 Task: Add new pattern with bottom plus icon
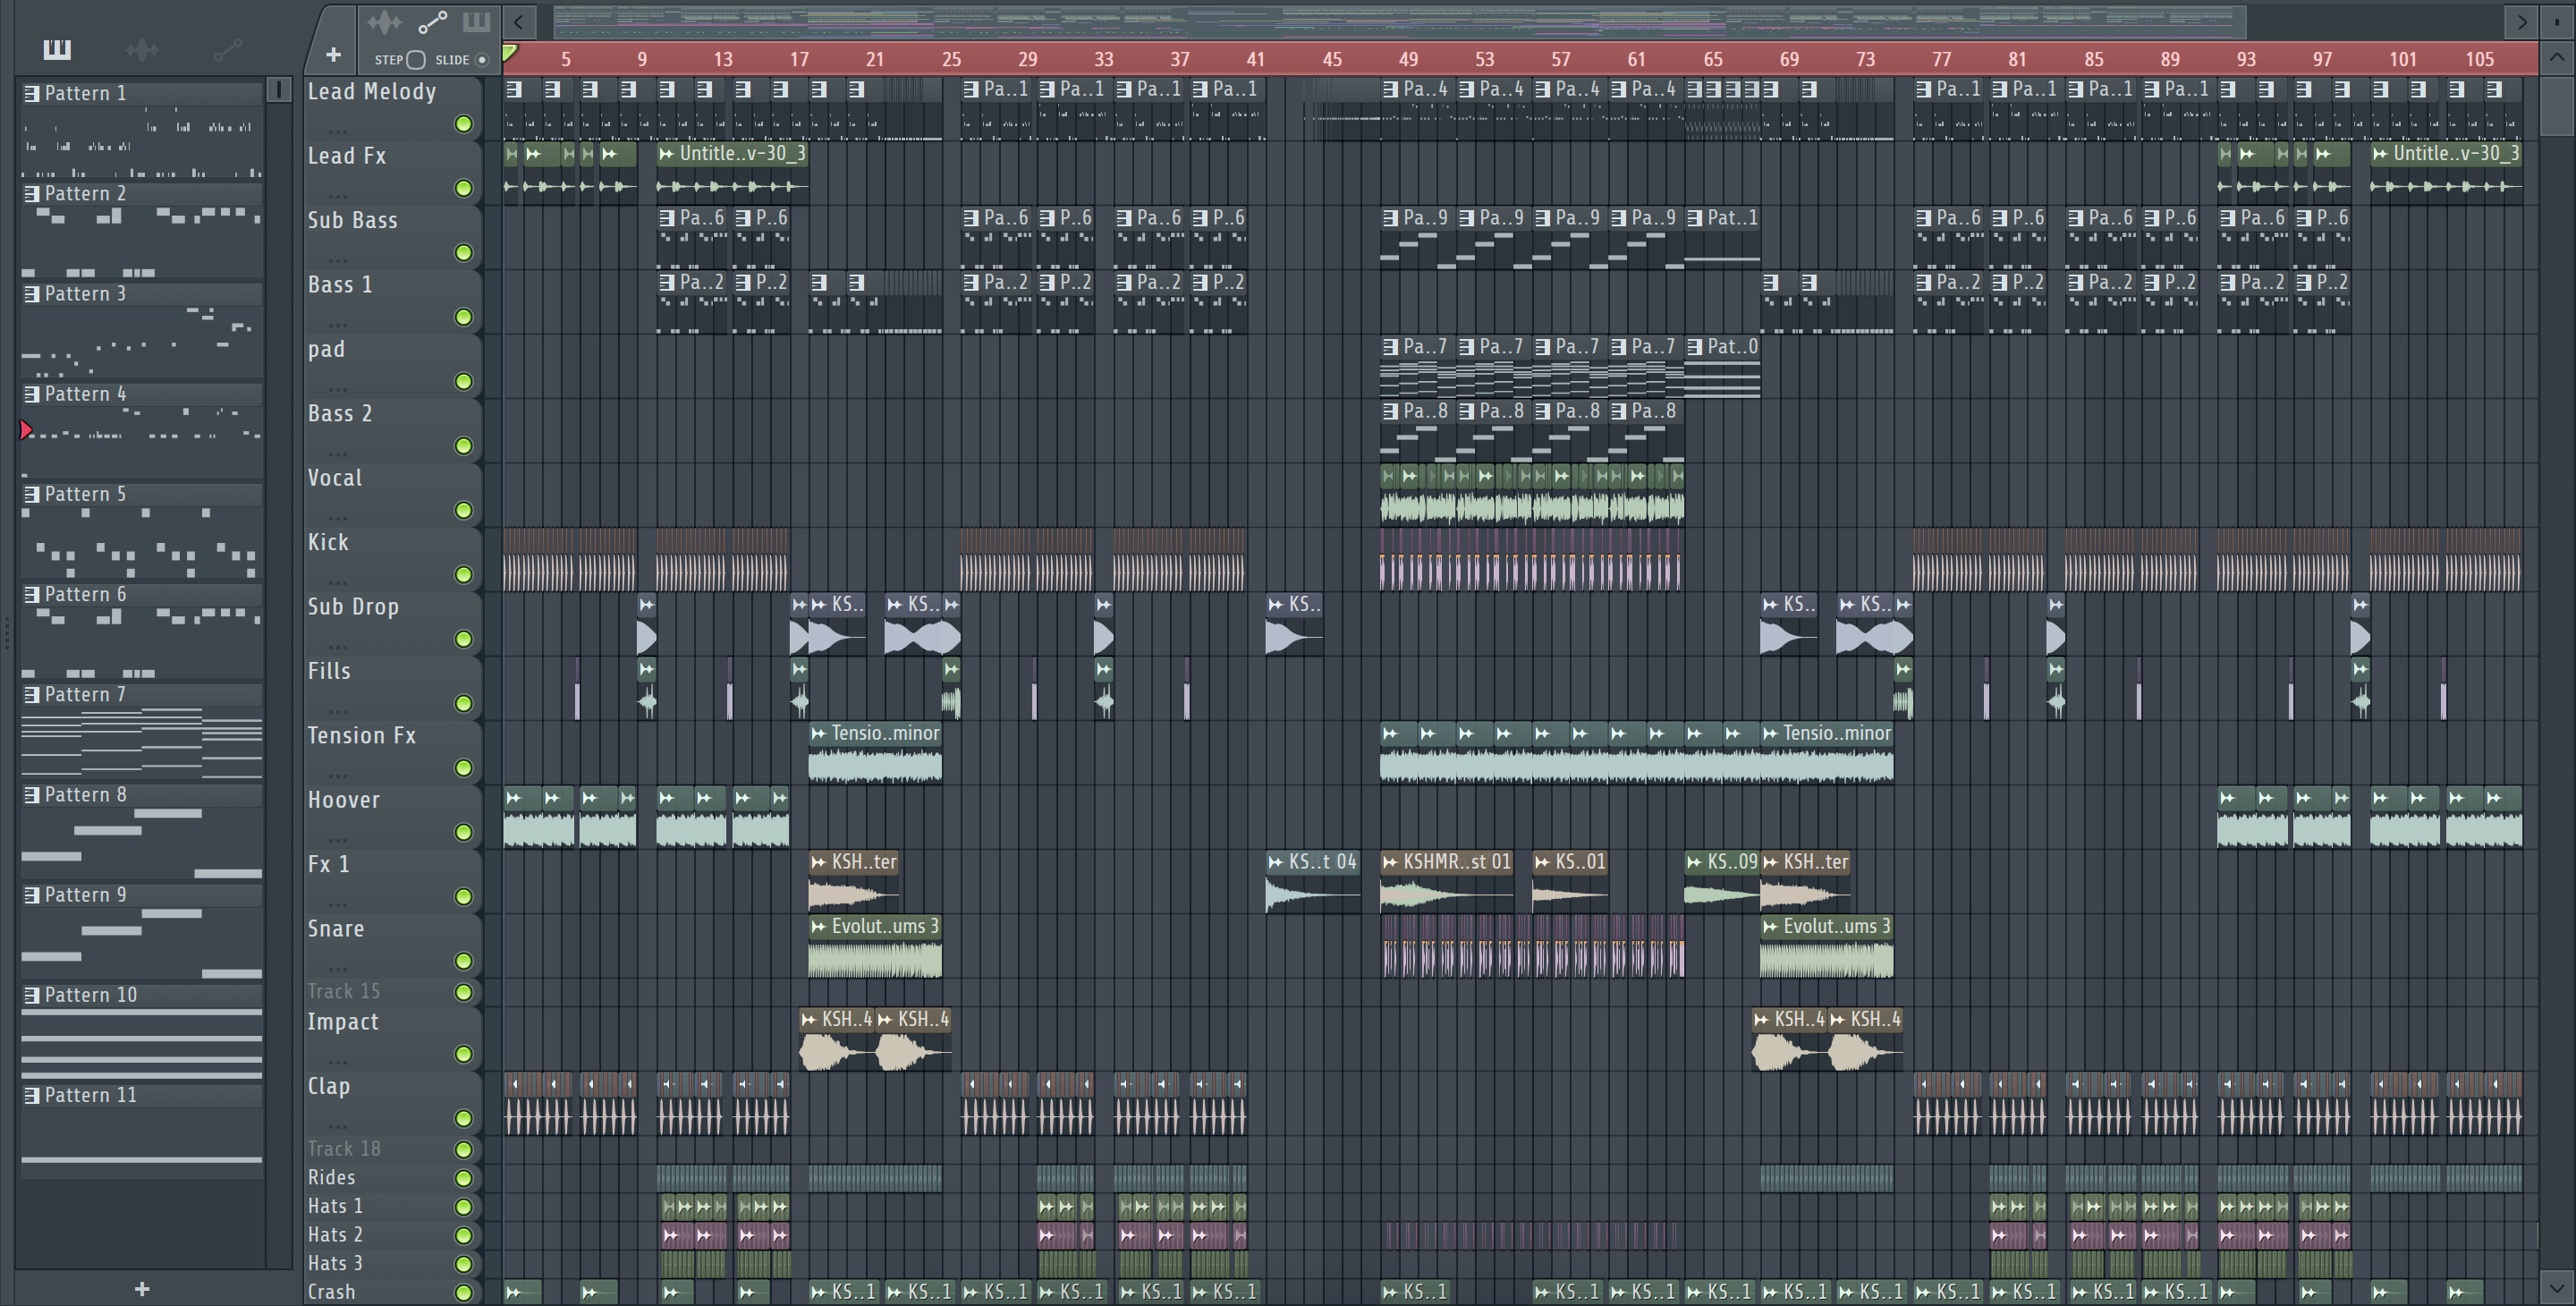[x=142, y=1289]
